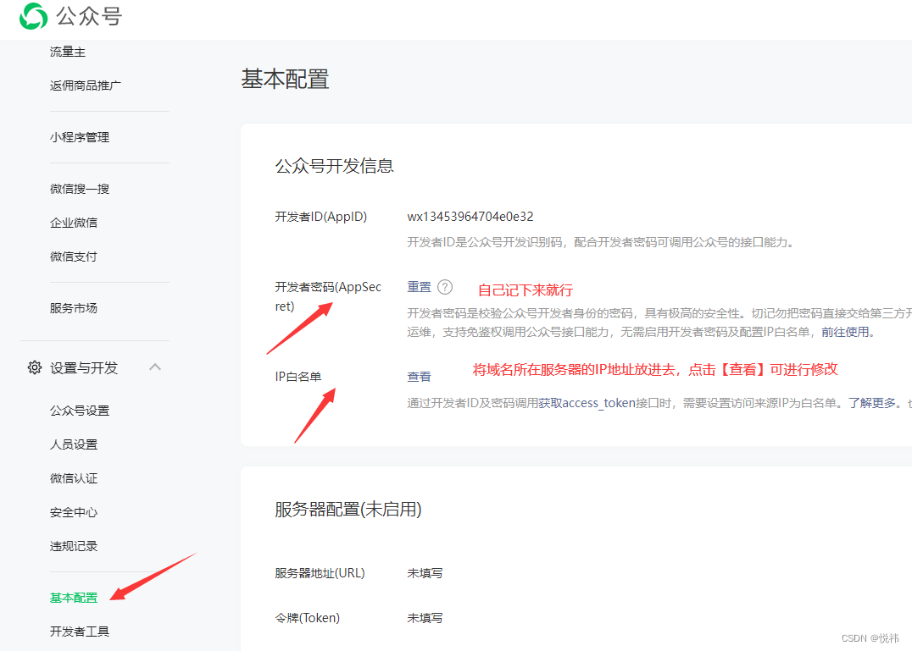Click the green WeChat 公众号 logo
This screenshot has width=912, height=651.
click(33, 16)
